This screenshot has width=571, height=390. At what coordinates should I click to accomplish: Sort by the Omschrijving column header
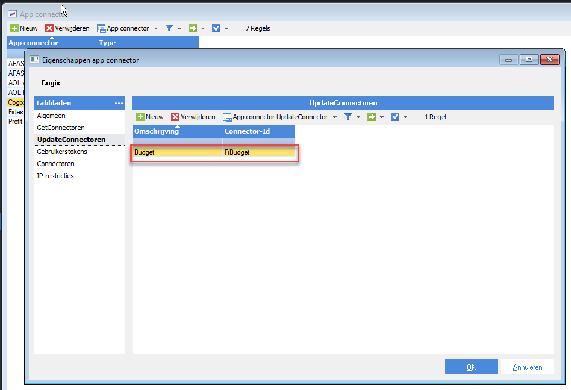tap(177, 131)
